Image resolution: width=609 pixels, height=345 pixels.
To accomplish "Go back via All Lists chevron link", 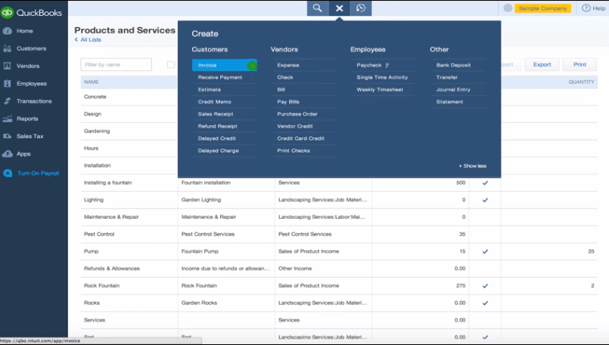I will (x=88, y=39).
